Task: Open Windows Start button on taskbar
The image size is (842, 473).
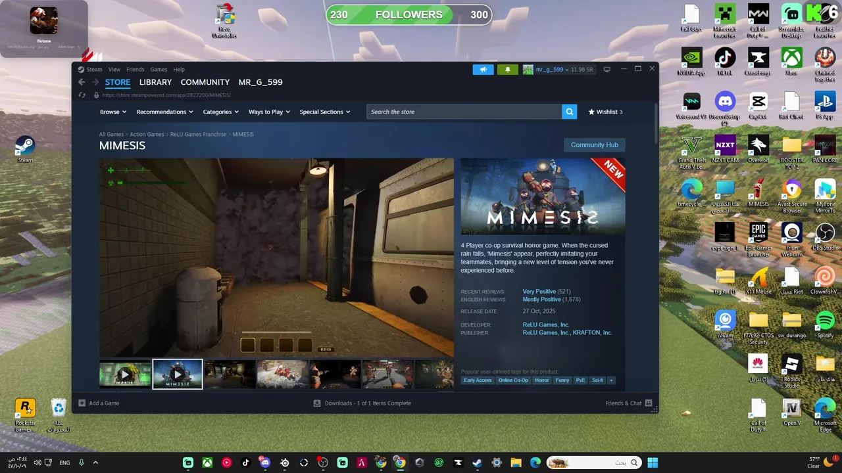Action: tap(653, 462)
